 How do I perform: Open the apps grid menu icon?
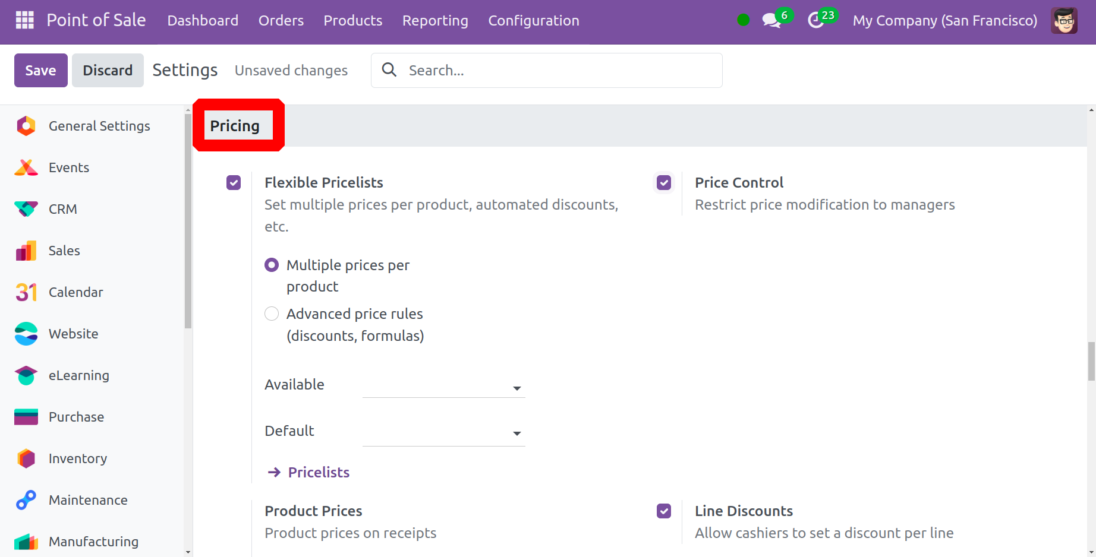(x=24, y=20)
